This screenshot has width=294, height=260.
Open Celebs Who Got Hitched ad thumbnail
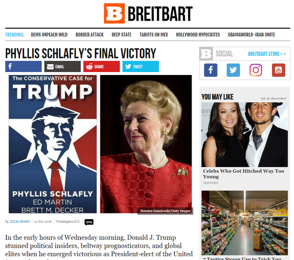click(245, 134)
